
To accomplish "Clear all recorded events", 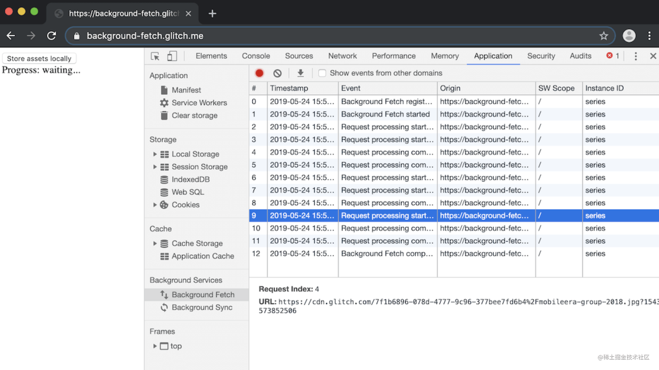I will tap(277, 73).
